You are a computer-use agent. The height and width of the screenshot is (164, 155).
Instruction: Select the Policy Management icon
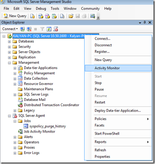[x=20, y=73]
